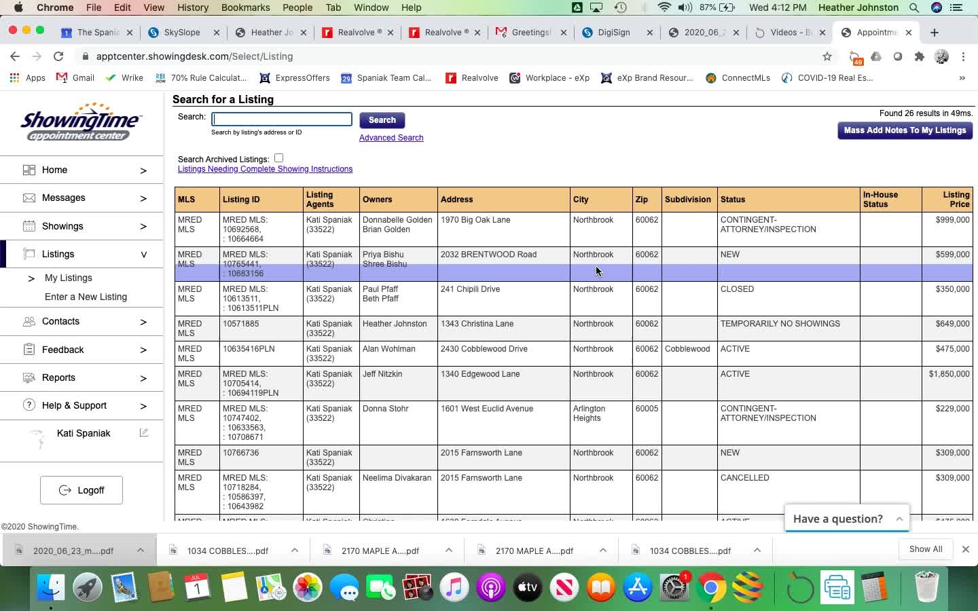978x611 pixels.
Task: Open the Home sidebar icon
Action: pos(29,170)
